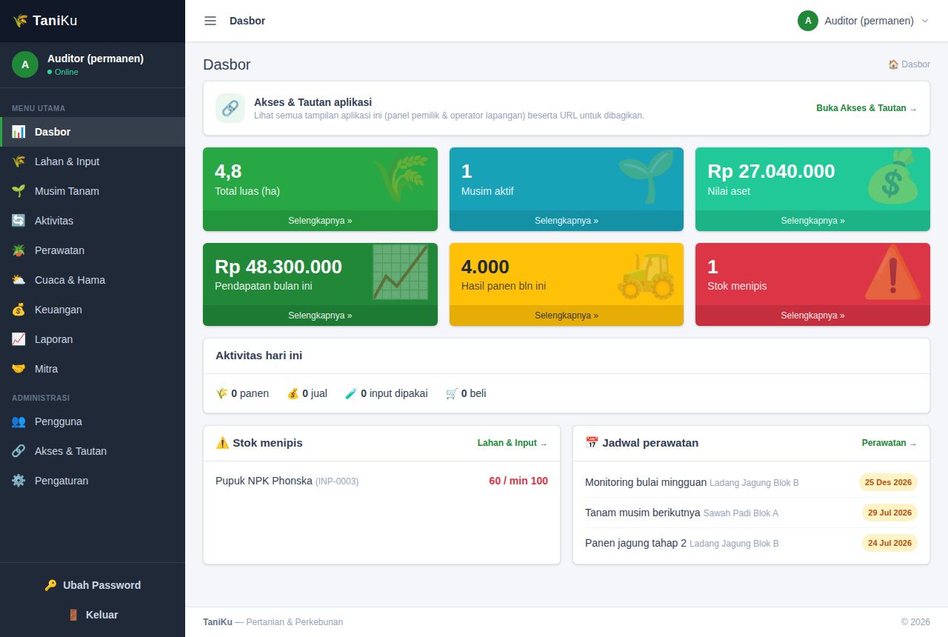Click the door icon beside Keluar

(73, 615)
